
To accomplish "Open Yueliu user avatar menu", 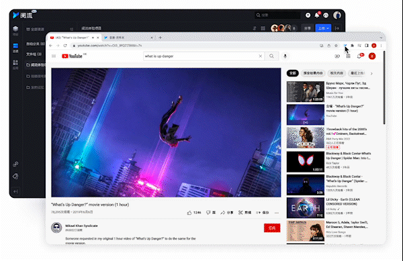I will [337, 15].
